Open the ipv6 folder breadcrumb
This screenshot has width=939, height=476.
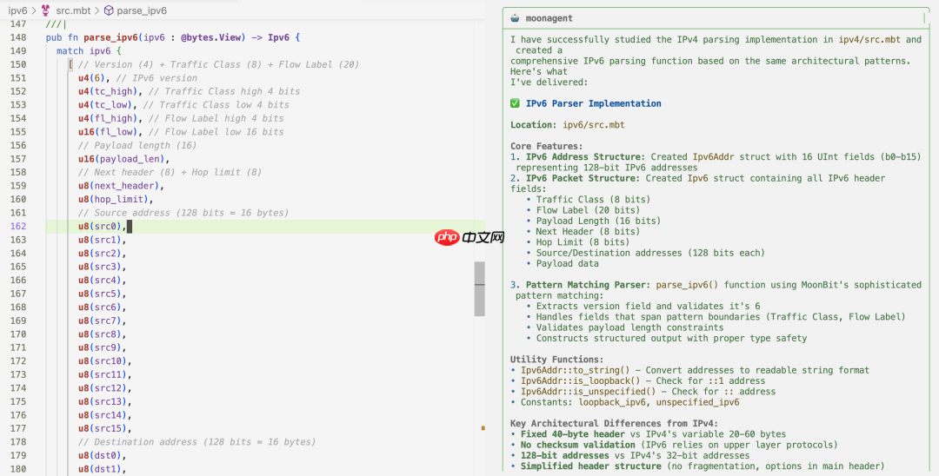pos(17,10)
